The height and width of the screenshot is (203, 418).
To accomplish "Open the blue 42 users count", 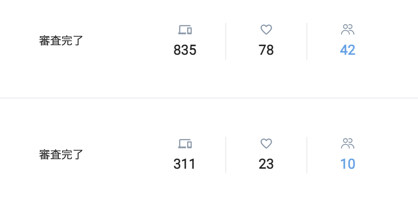I will 348,50.
